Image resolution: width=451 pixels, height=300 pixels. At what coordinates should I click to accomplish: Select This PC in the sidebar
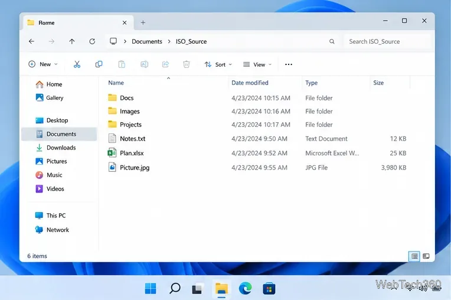(50, 216)
